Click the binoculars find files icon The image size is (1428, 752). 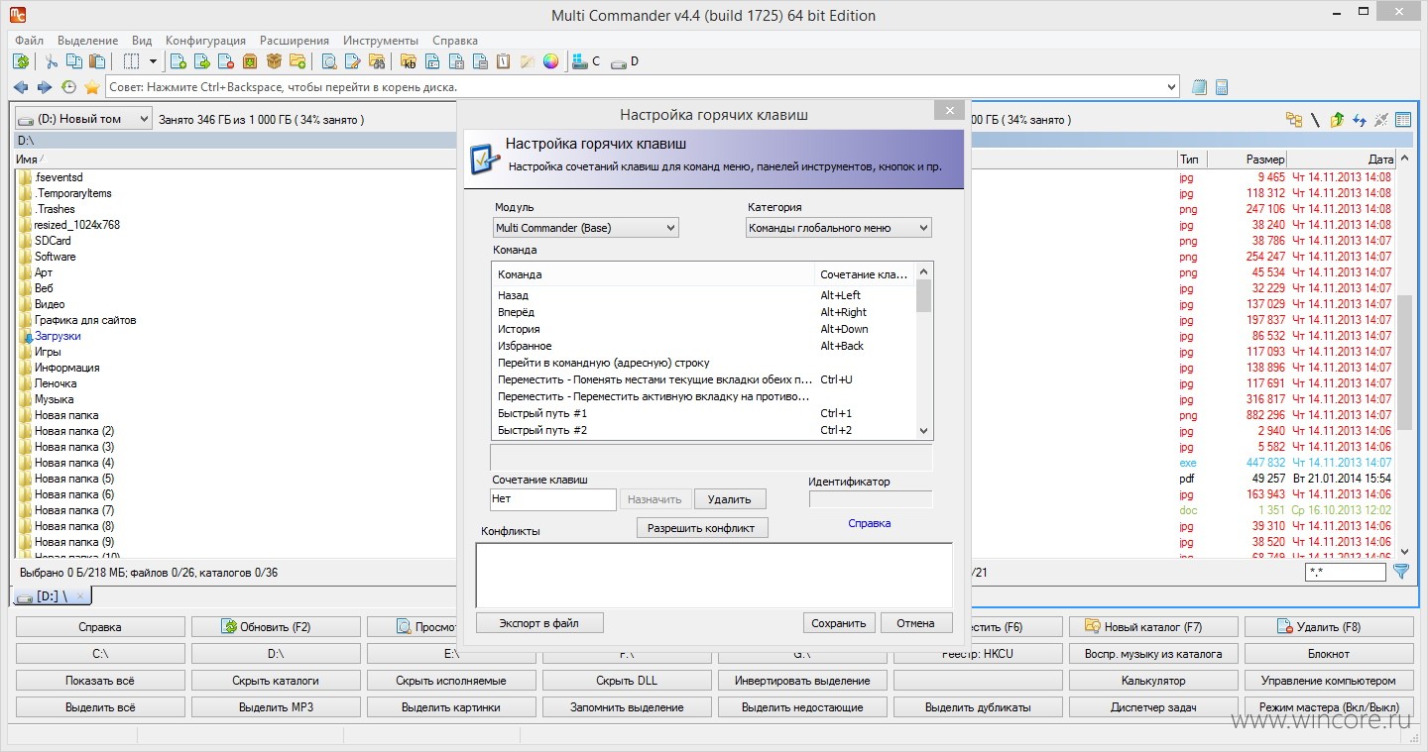click(x=376, y=61)
